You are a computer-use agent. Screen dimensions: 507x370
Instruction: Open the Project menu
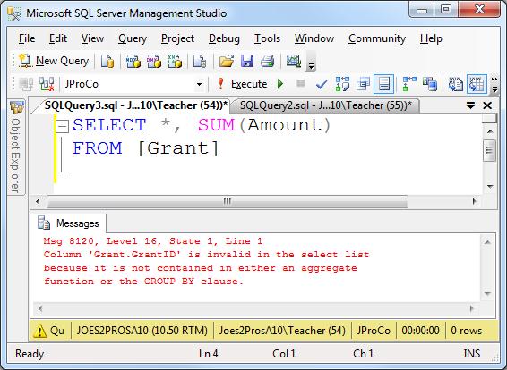coord(178,38)
